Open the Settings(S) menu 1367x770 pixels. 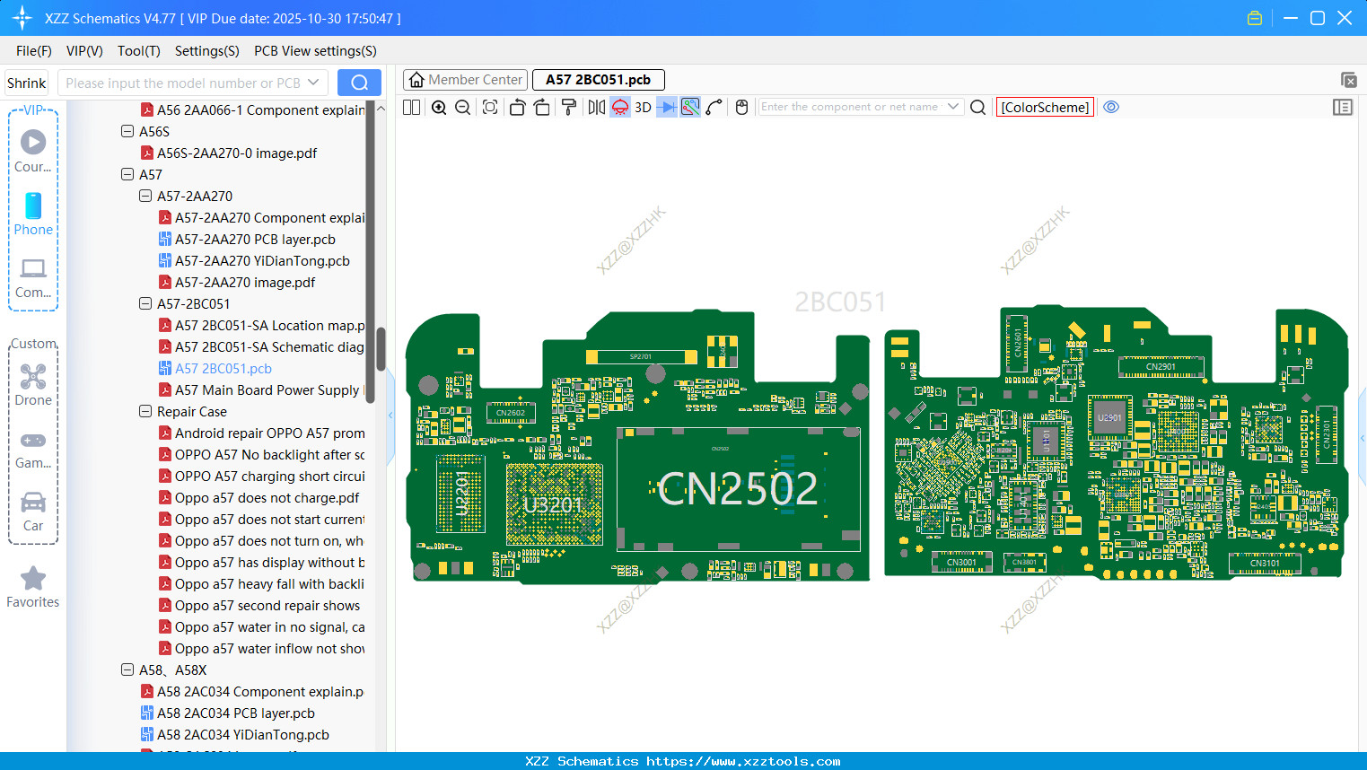(207, 51)
